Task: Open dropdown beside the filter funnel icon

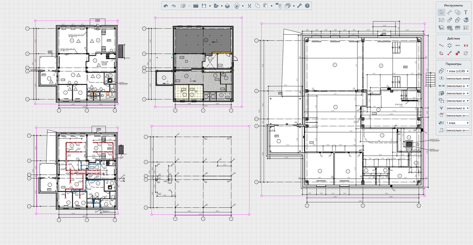Action: point(457,108)
